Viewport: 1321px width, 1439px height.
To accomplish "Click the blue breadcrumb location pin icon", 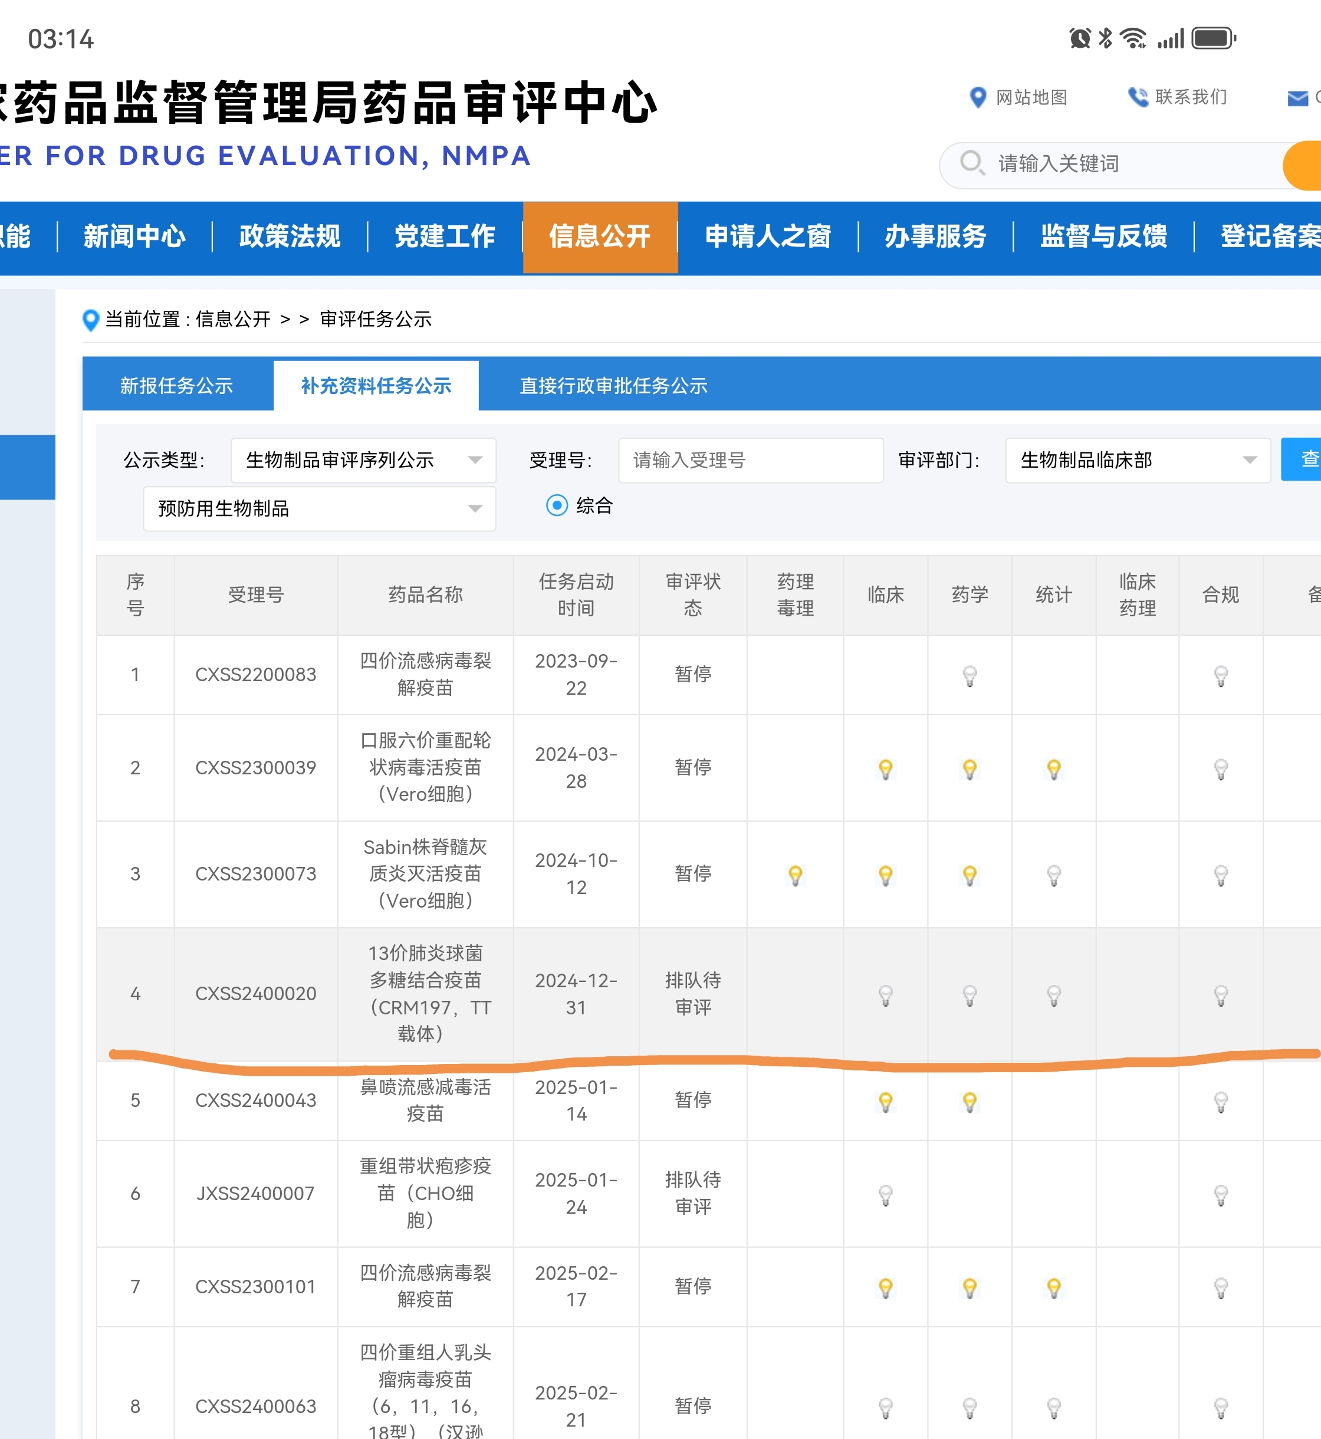I will (91, 320).
